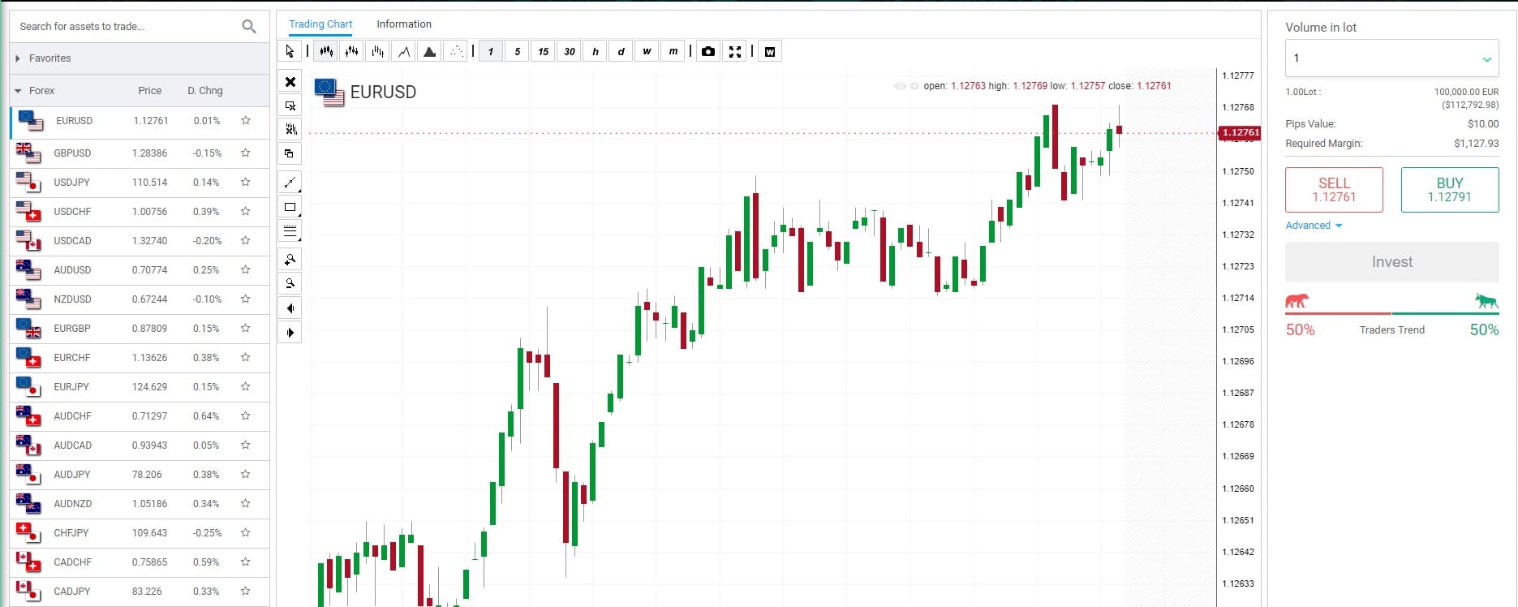Select the rectangle shape drawing tool

pos(290,207)
